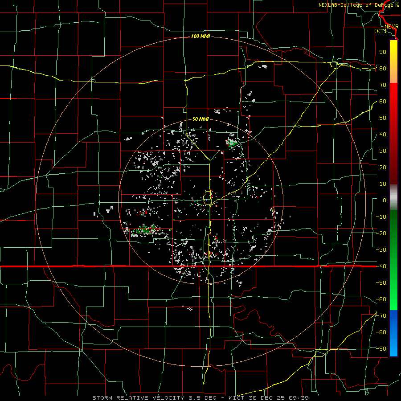The width and height of the screenshot is (401, 401).
Task: Select the positive 40 value on velocity scale
Action: tap(383, 135)
